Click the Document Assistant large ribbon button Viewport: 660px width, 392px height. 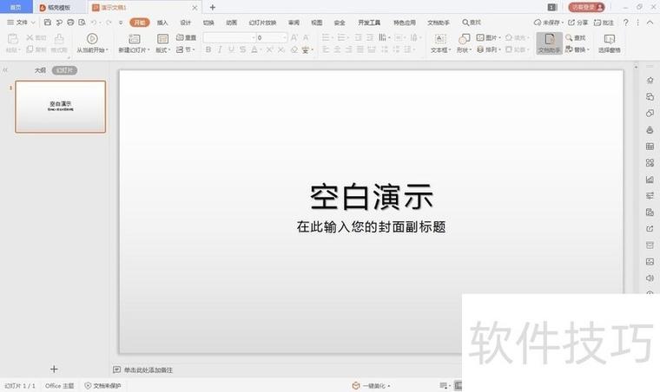pos(550,42)
